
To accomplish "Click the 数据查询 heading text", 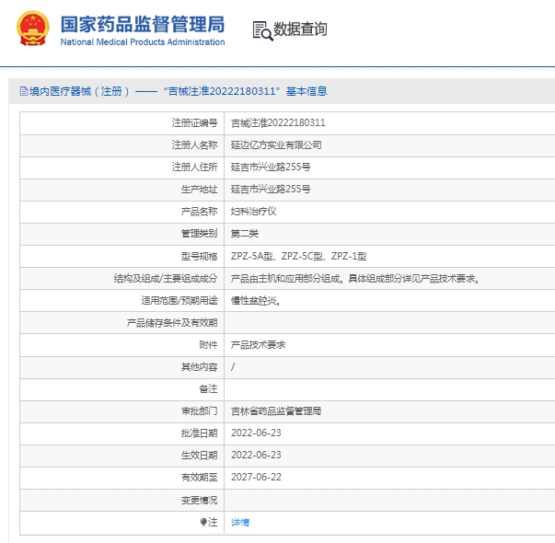I will coord(300,29).
